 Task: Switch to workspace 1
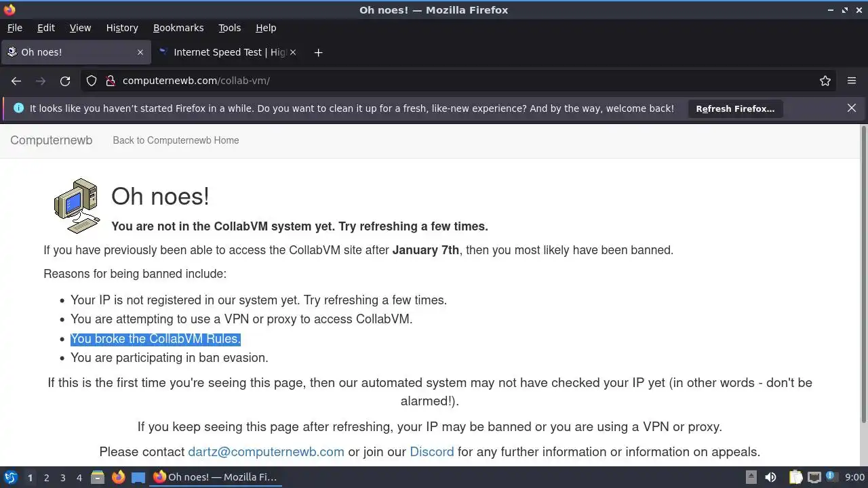pyautogui.click(x=30, y=478)
